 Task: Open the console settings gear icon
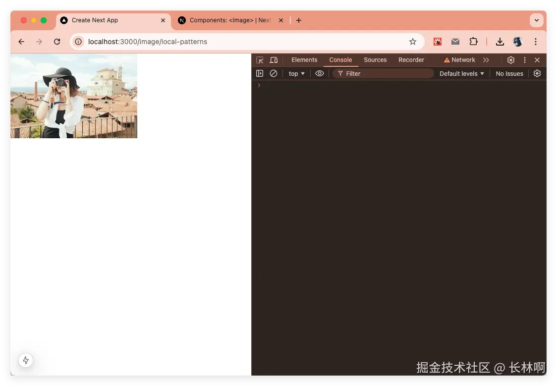[537, 73]
